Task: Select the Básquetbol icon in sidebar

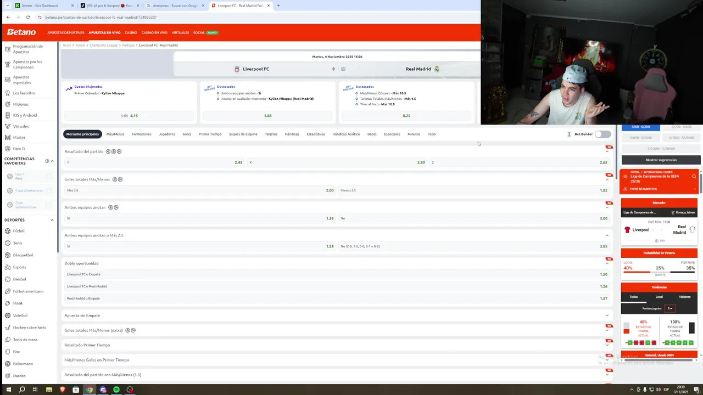Action: pos(8,255)
